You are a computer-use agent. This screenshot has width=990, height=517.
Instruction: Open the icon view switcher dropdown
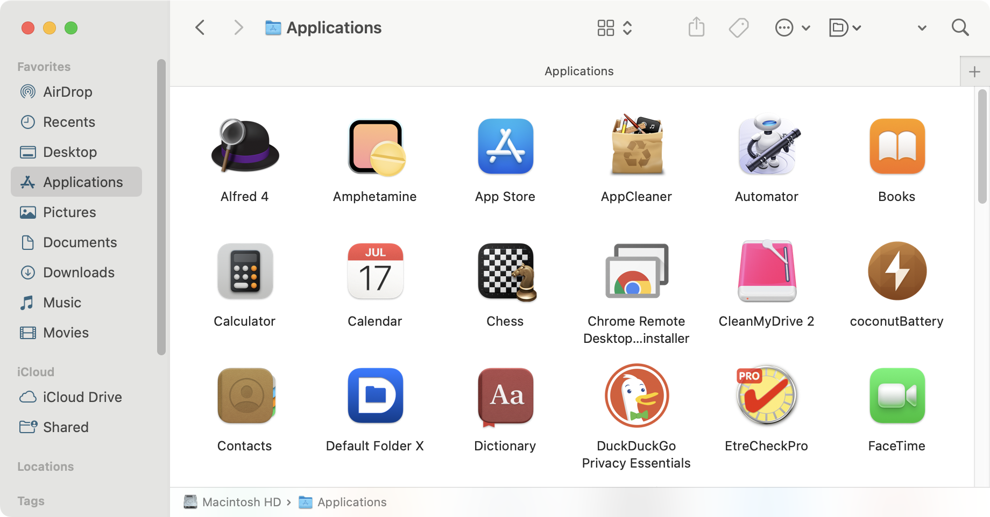tap(614, 27)
